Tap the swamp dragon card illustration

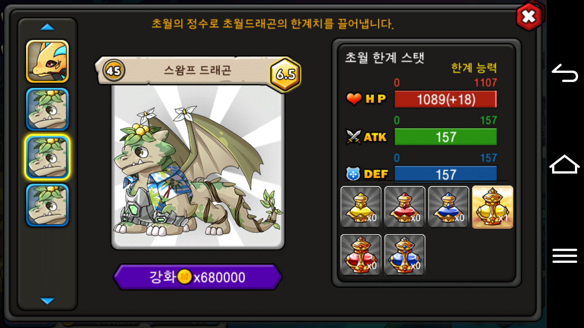tap(198, 166)
